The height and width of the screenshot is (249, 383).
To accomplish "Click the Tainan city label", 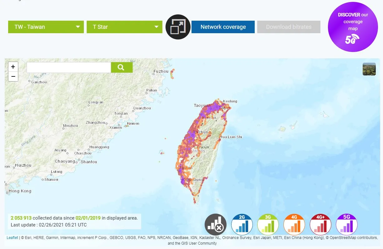I will tap(186, 168).
